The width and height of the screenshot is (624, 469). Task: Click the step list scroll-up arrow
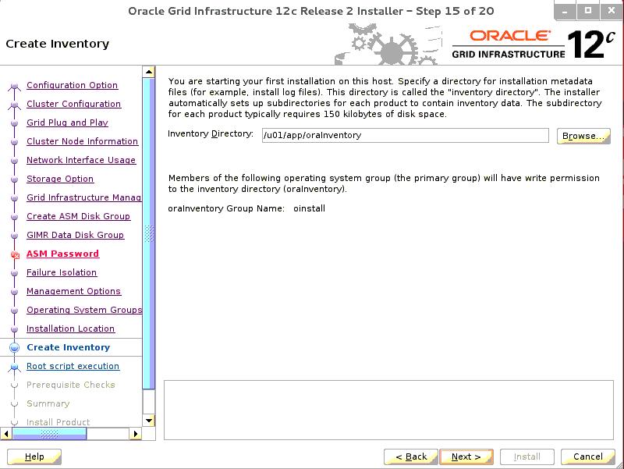point(148,72)
